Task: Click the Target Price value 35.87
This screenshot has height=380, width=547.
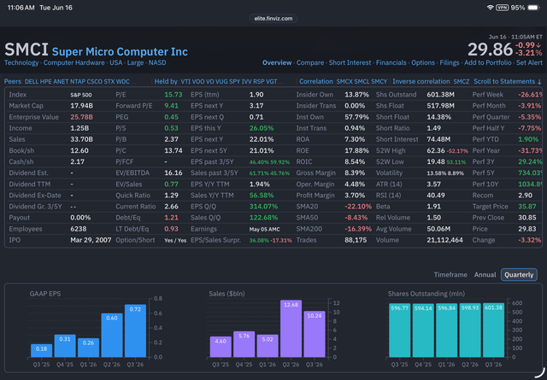Action: [527, 207]
